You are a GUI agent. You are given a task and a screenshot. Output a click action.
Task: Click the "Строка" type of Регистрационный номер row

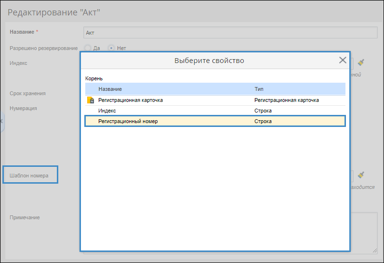tap(263, 121)
